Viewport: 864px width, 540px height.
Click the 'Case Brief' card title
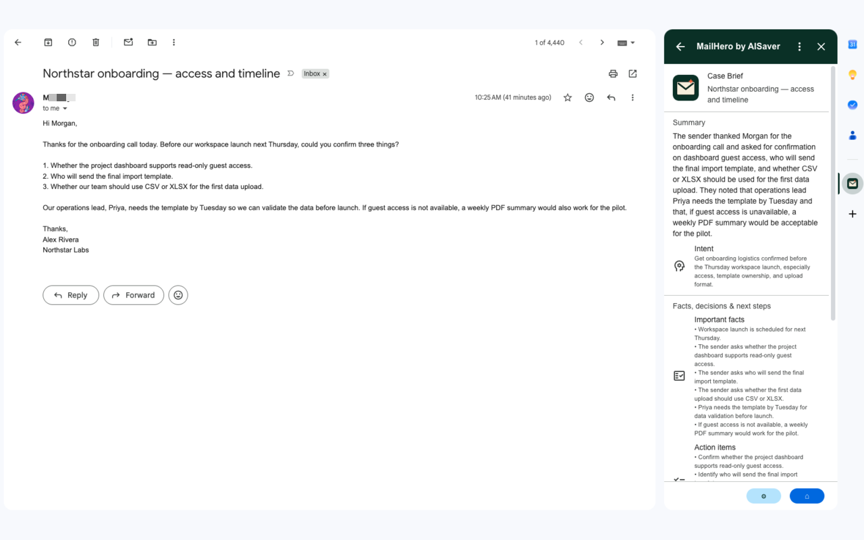[725, 76]
